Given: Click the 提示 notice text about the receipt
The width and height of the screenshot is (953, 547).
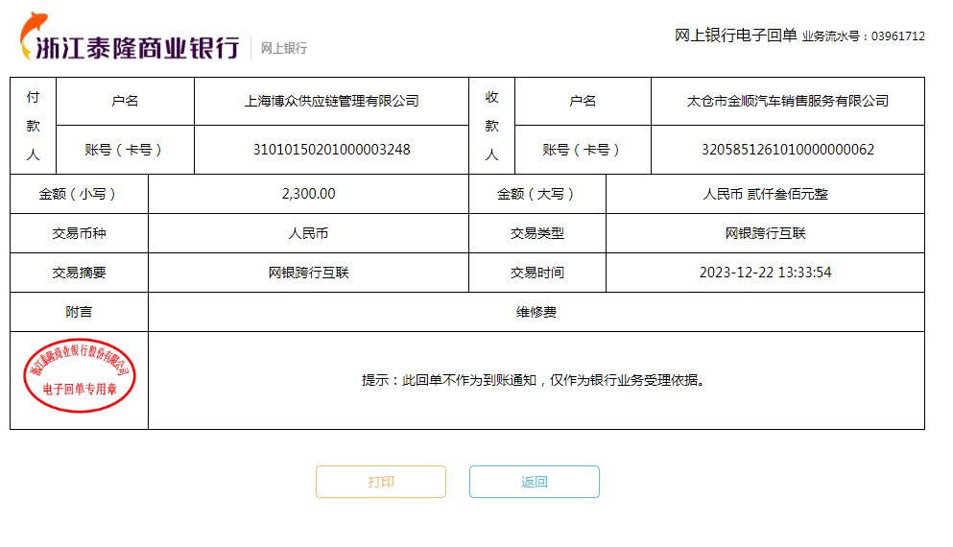Looking at the screenshot, I should coord(536,380).
